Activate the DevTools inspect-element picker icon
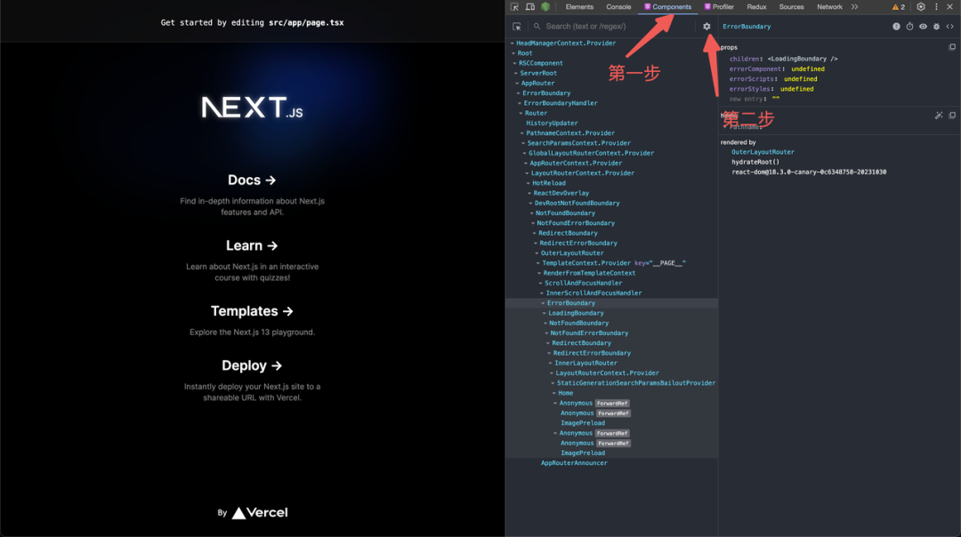This screenshot has height=537, width=961. (x=514, y=7)
